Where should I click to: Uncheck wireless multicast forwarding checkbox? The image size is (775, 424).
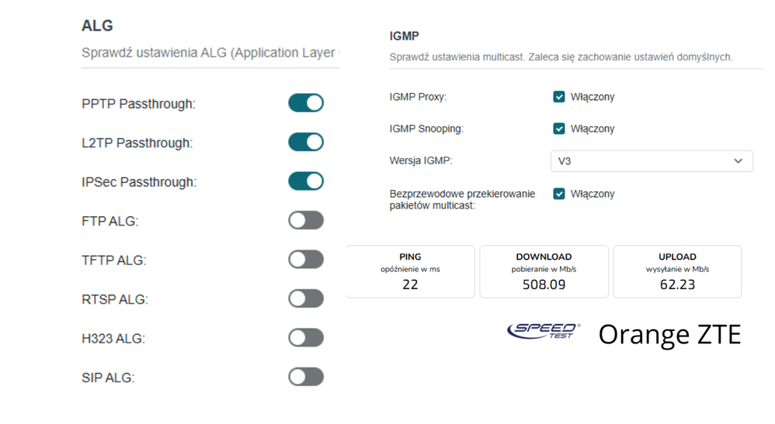pyautogui.click(x=559, y=194)
